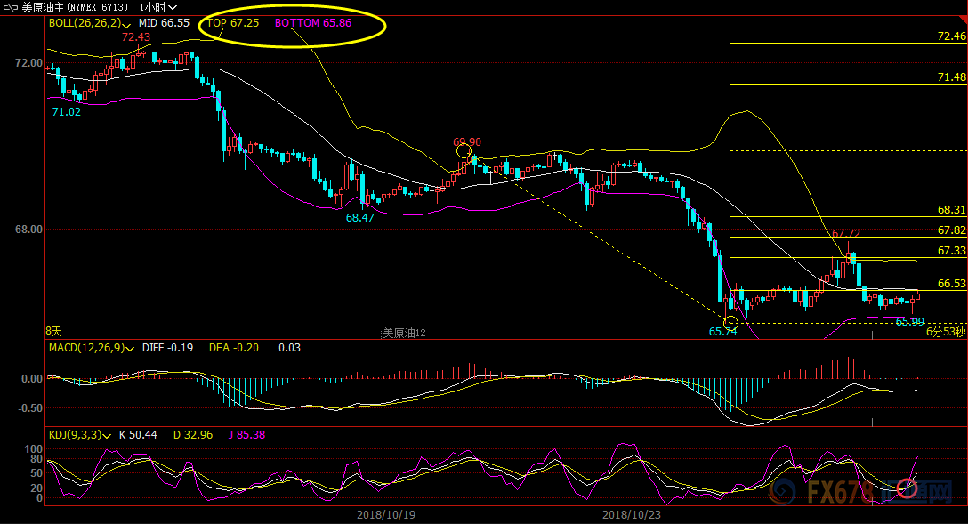
Task: Click the -0.50 MACD axis label
Action: 30,408
